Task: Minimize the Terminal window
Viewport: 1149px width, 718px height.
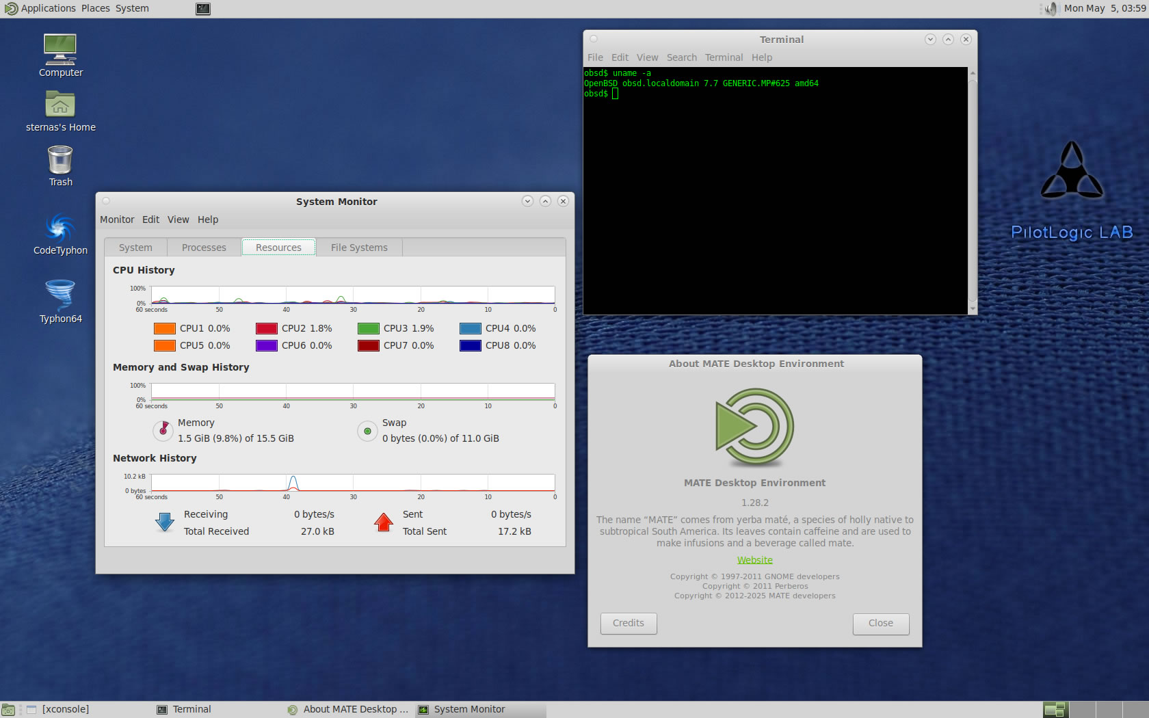Action: 930,39
